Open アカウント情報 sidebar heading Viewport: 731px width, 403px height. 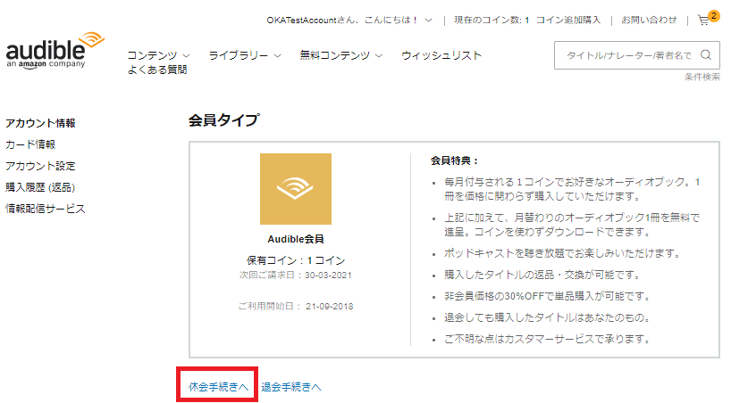40,123
